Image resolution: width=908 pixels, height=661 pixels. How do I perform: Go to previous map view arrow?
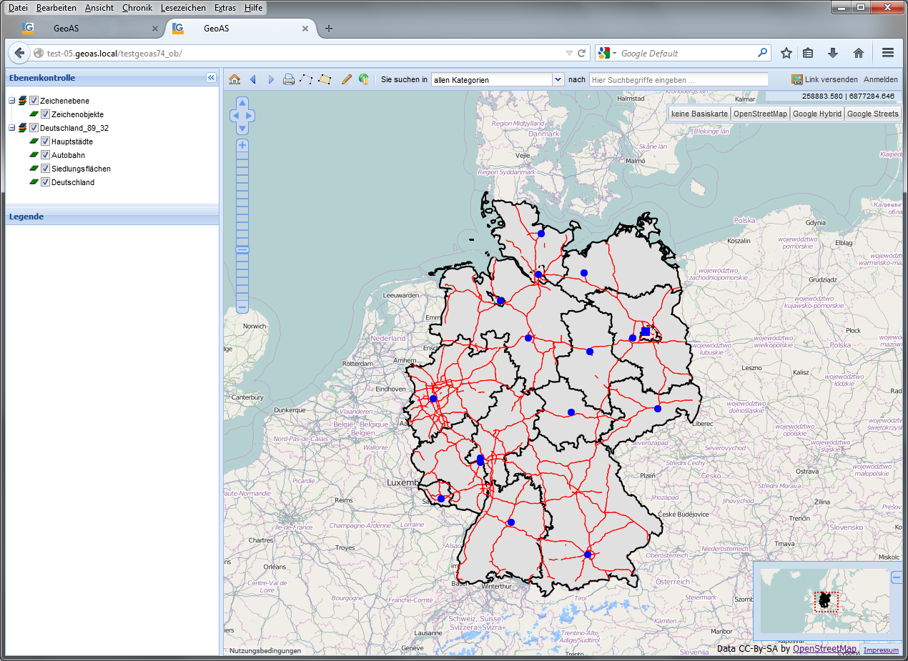tap(253, 79)
